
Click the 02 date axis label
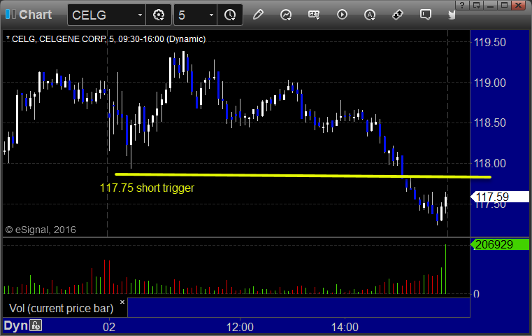pyautogui.click(x=109, y=327)
